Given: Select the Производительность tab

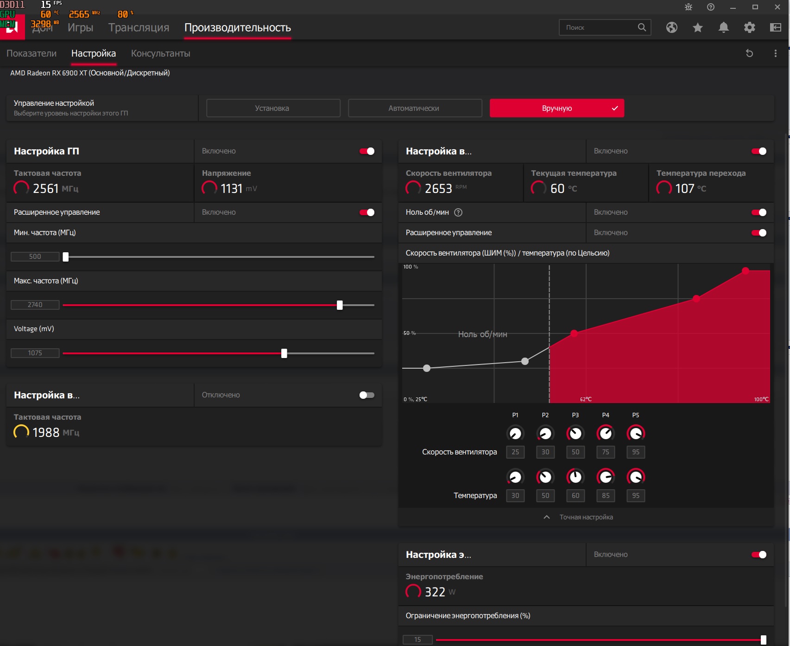Looking at the screenshot, I should point(238,27).
